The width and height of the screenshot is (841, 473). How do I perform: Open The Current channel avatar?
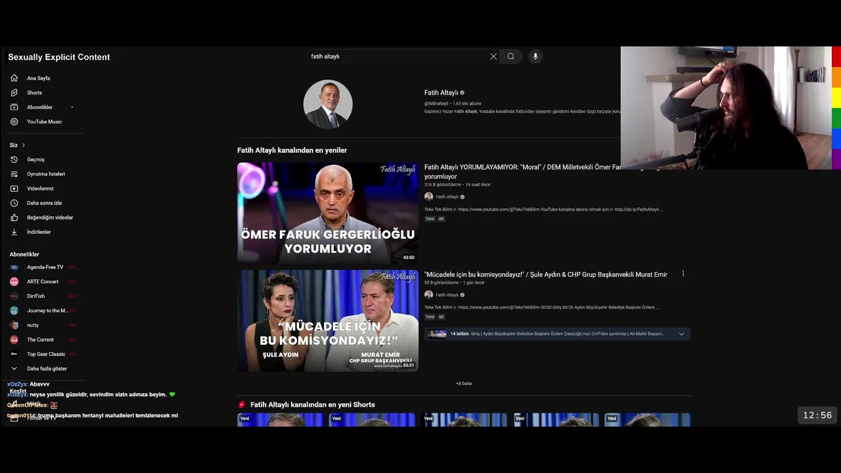pos(14,340)
